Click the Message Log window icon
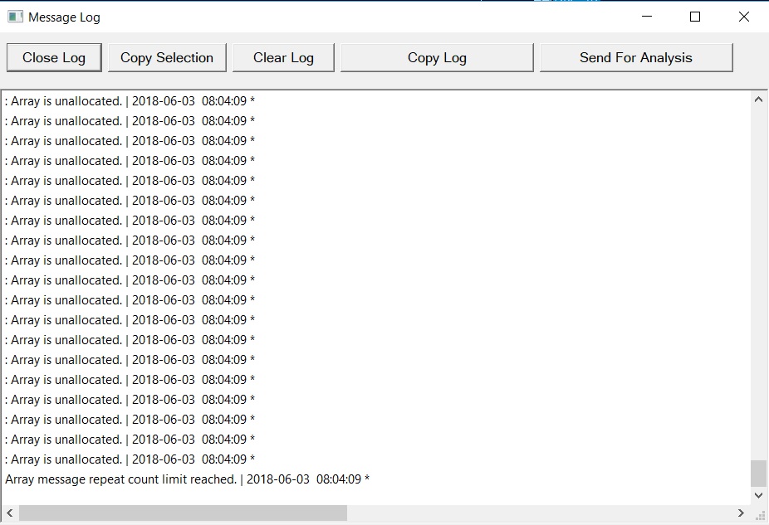This screenshot has width=769, height=525. click(15, 17)
